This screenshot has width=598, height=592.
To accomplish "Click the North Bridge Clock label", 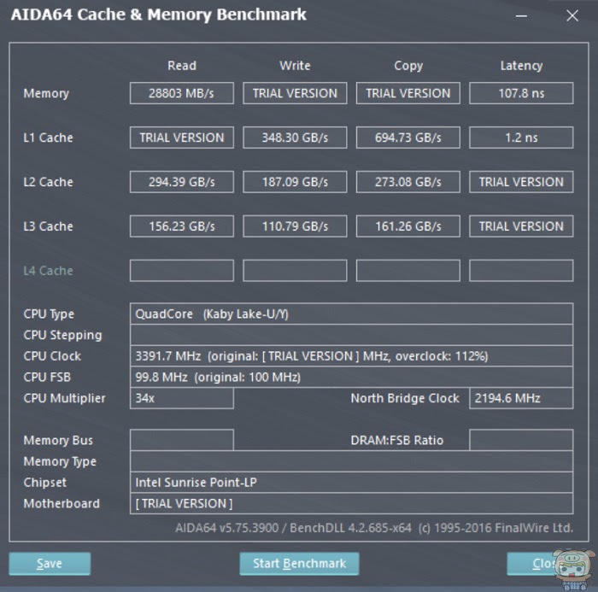I will click(x=405, y=398).
